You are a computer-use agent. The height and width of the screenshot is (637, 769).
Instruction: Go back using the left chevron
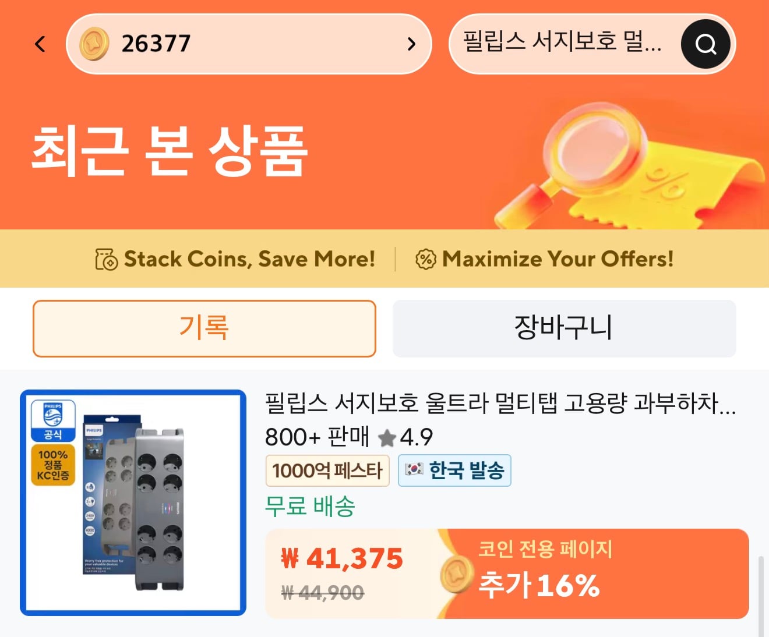click(x=40, y=44)
